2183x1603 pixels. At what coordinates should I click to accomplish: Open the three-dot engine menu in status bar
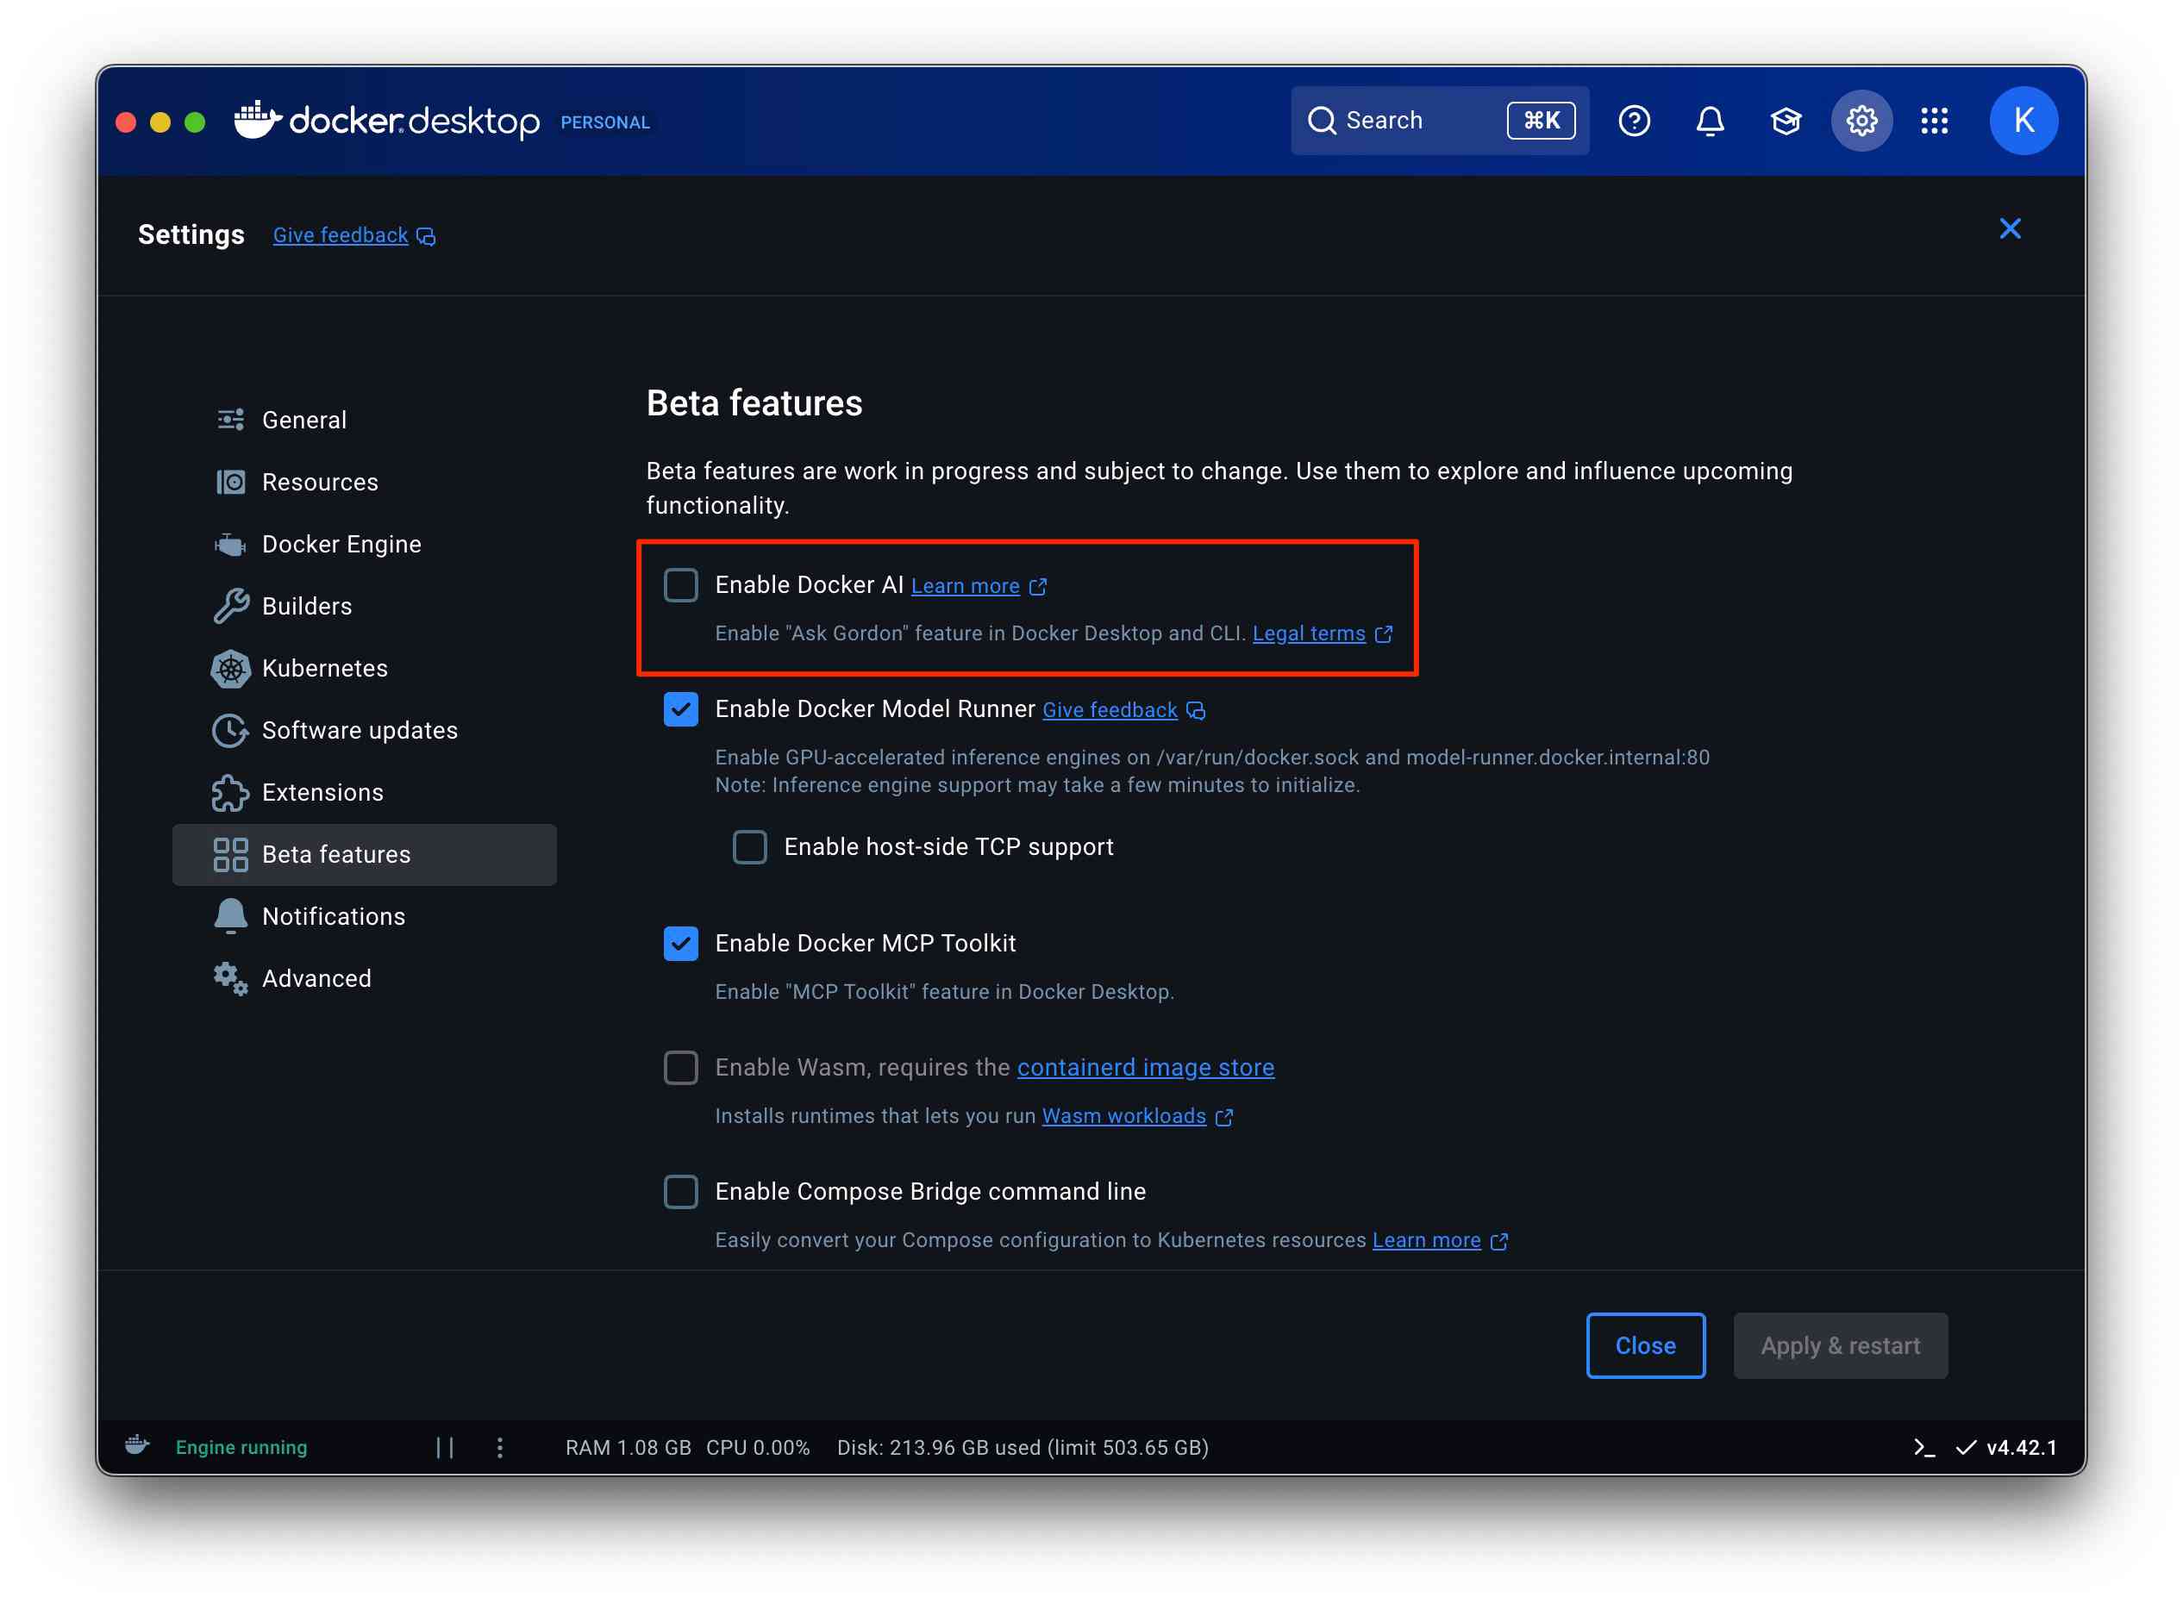(500, 1447)
